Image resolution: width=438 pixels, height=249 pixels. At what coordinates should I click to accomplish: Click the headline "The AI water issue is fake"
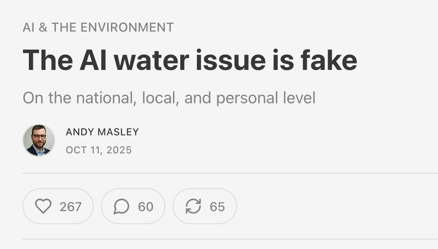[190, 60]
